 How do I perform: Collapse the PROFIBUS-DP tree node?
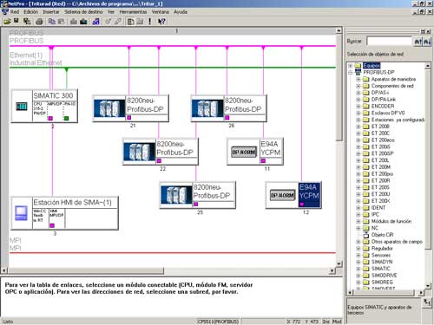click(351, 72)
